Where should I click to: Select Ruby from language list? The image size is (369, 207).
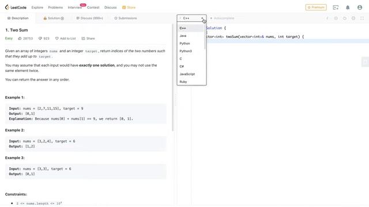coord(190,82)
